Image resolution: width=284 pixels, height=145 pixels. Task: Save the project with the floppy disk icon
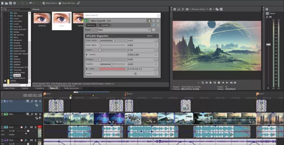[10, 3]
